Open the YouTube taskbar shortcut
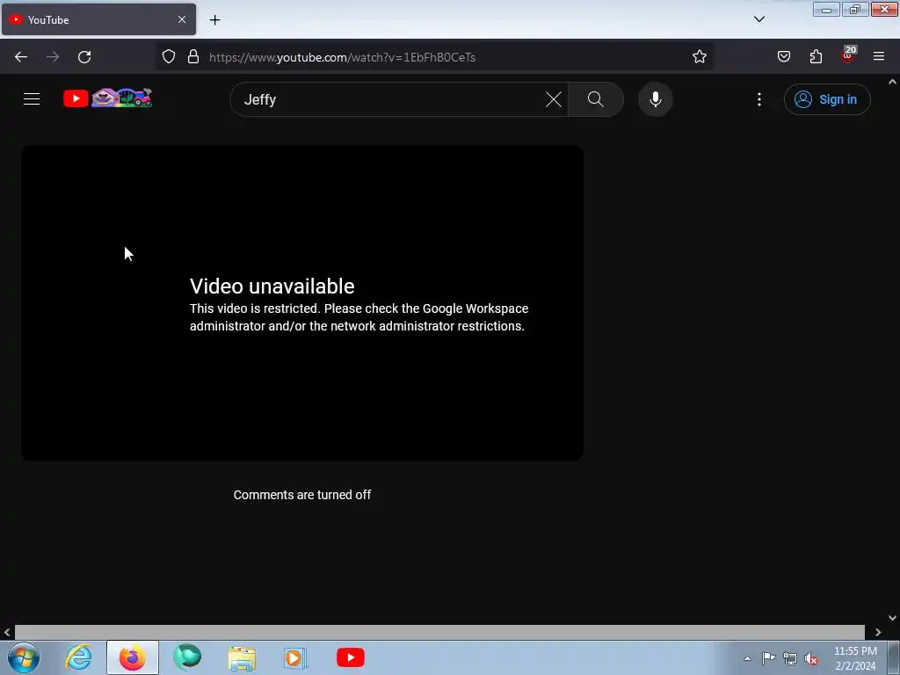 (x=351, y=657)
